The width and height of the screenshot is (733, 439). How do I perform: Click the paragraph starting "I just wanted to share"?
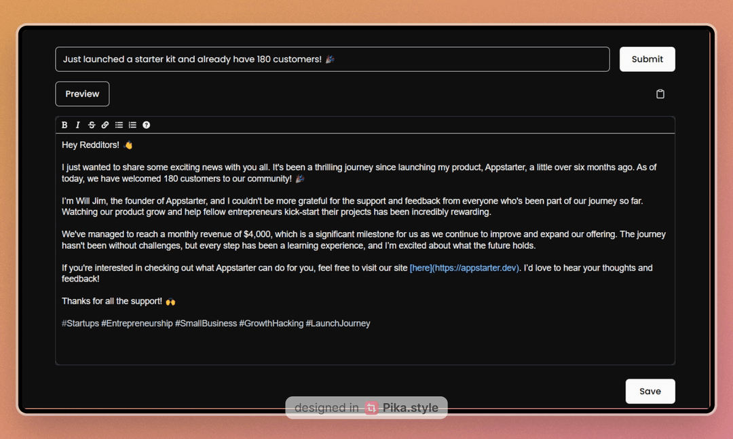pyautogui.click(x=359, y=173)
